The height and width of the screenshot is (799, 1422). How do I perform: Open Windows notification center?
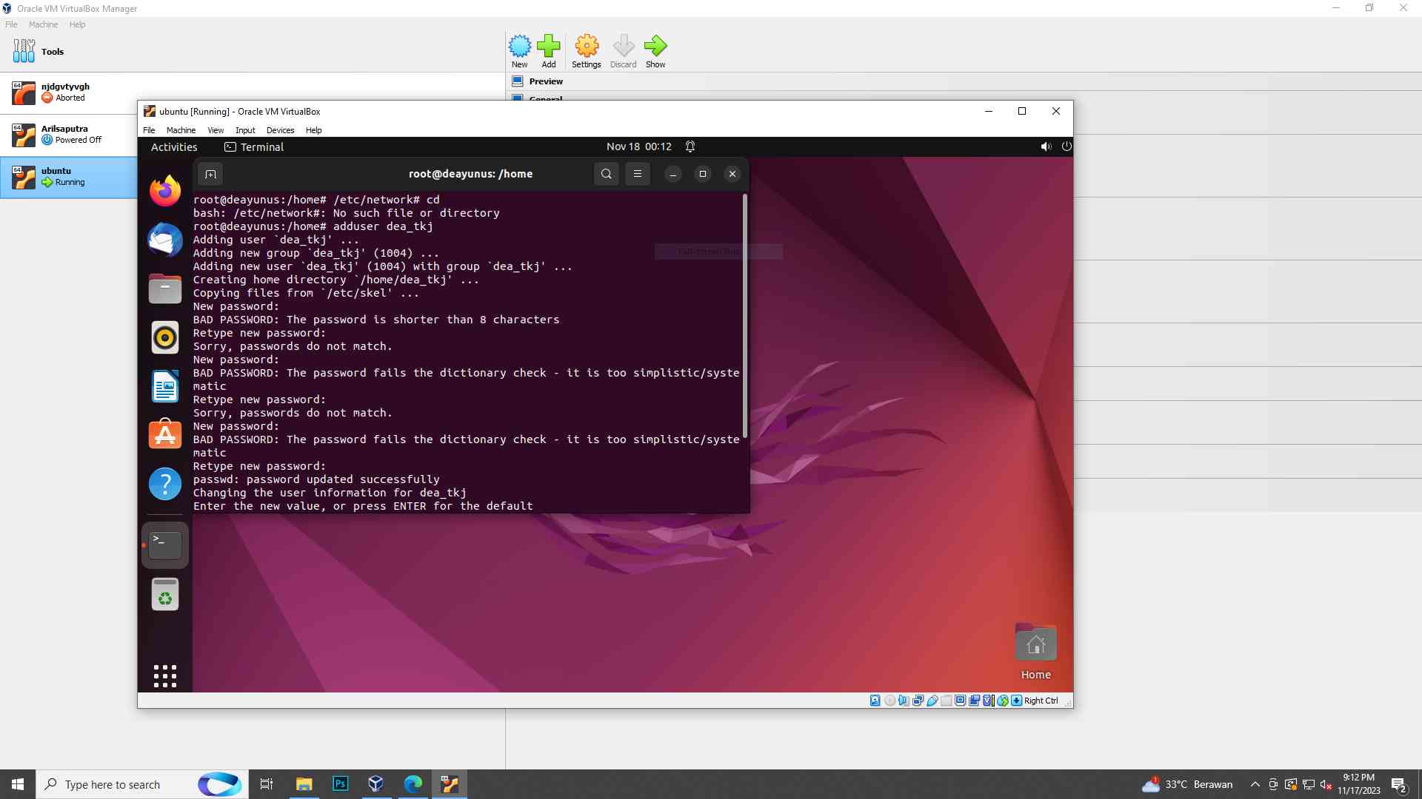(x=1399, y=784)
